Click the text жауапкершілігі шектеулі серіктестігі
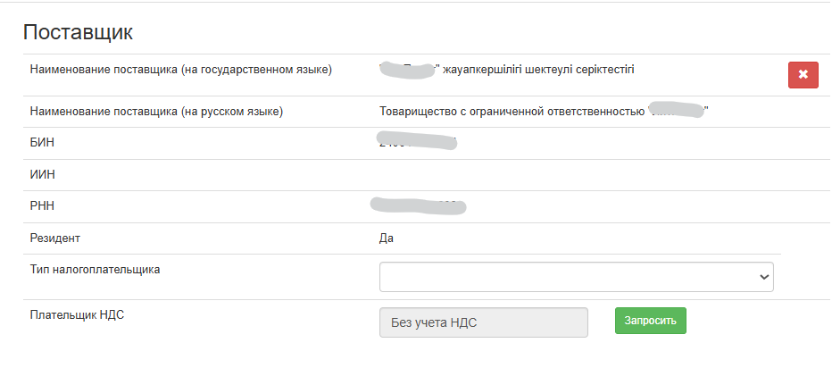Screen dimensions: 832x368 coord(538,70)
